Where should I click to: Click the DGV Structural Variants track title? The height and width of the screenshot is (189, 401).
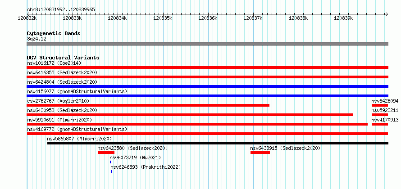coord(63,58)
